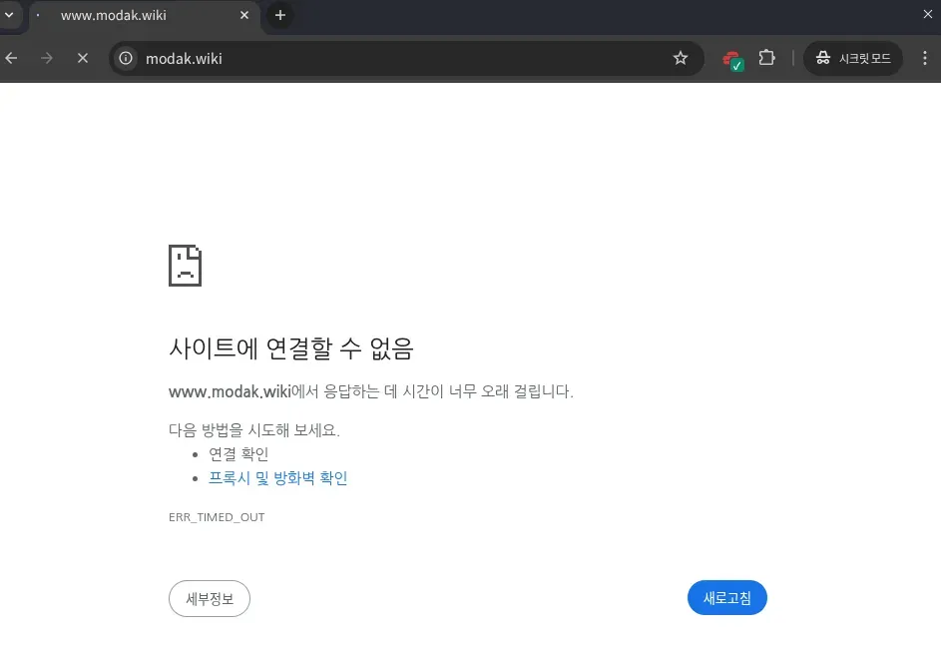Close the www.modak.wiki tab
Viewport: 941px width, 671px height.
point(244,16)
